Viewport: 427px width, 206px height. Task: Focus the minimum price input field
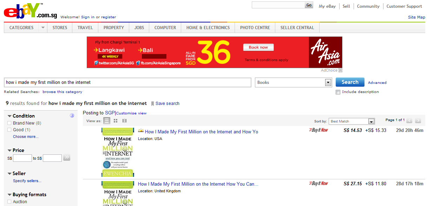pyautogui.click(x=22, y=158)
